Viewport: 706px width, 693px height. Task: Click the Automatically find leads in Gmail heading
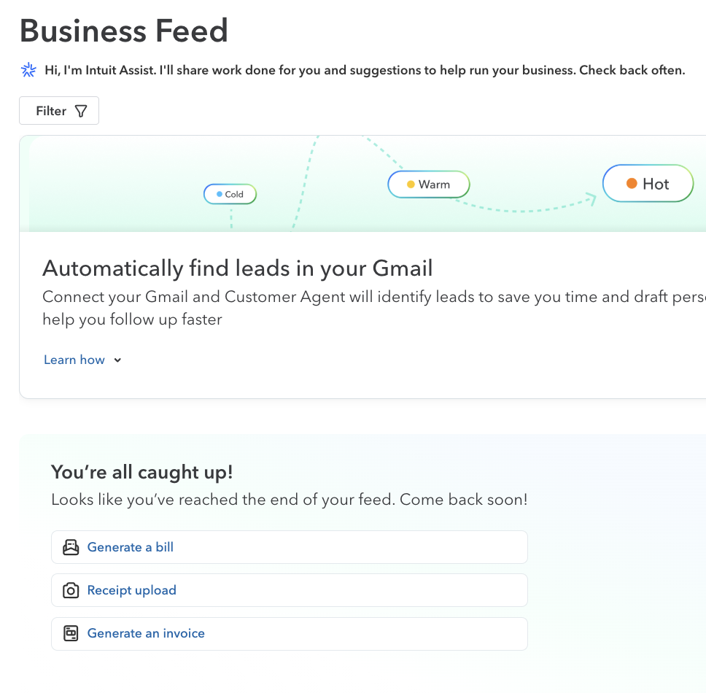click(238, 268)
